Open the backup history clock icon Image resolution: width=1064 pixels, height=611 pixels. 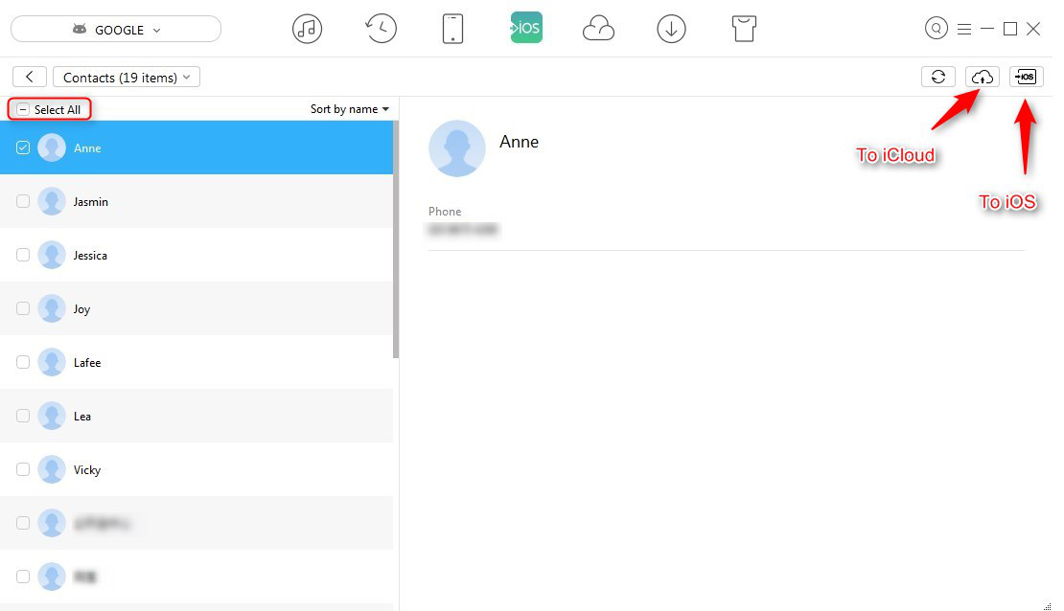[381, 29]
